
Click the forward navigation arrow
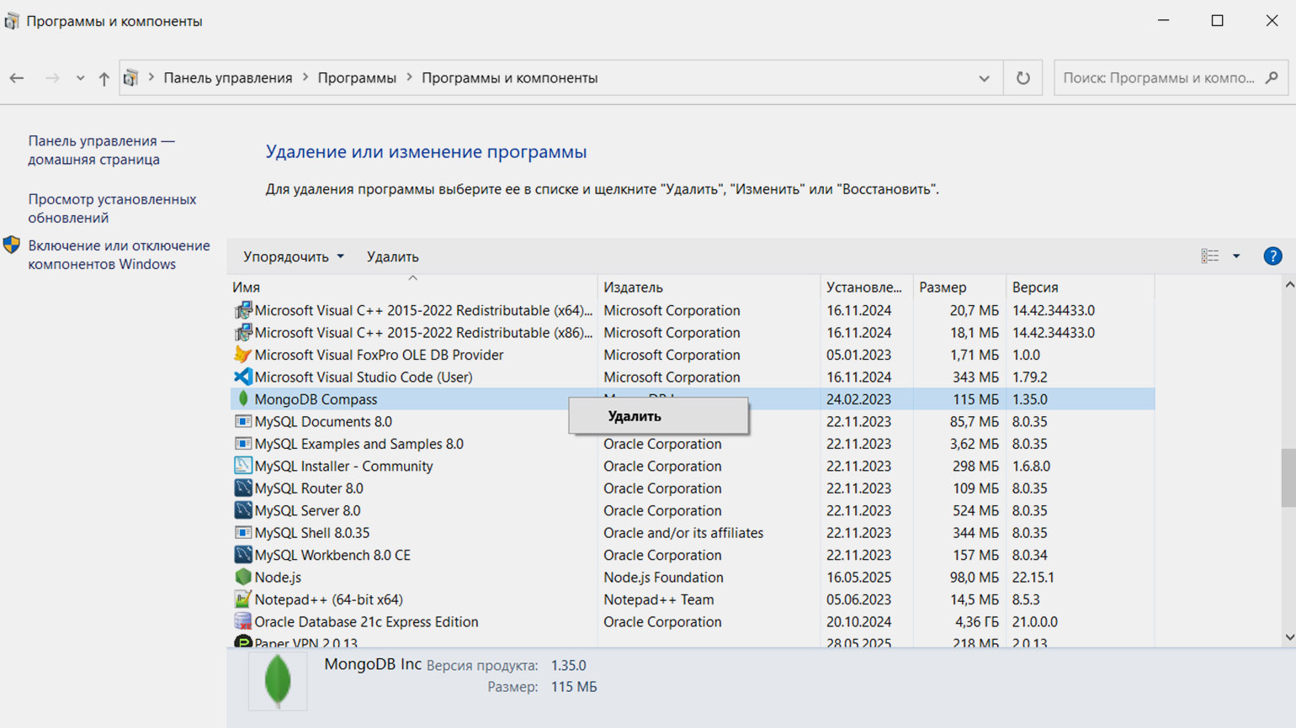[x=52, y=77]
